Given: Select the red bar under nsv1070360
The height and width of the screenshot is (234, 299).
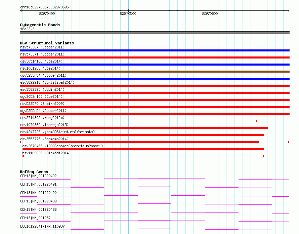Looking at the screenshot, I should [x=144, y=128].
